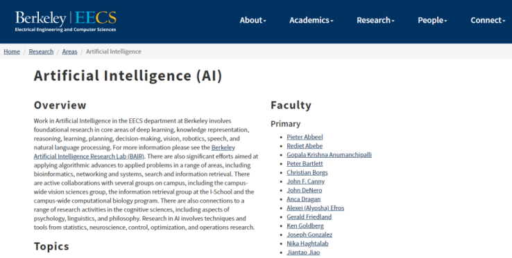Image resolution: width=512 pixels, height=258 pixels.
Task: Open the Research dropdown menu
Action: 375,20
